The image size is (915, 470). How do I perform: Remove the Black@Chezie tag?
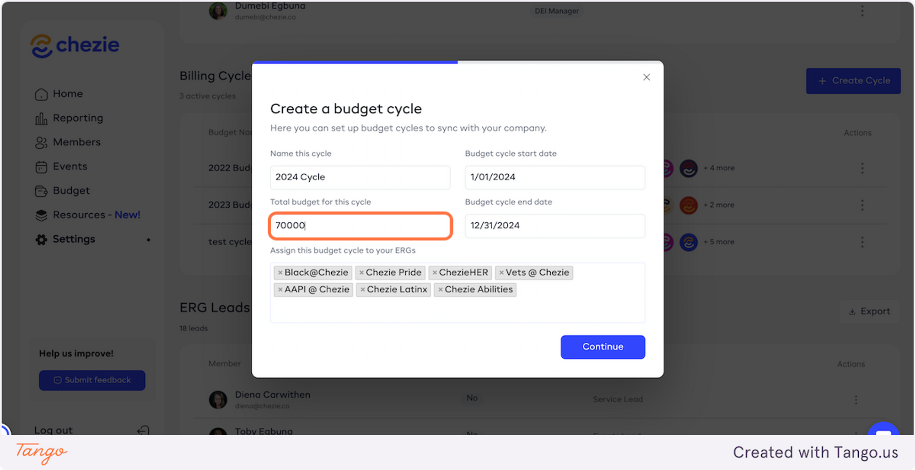280,273
